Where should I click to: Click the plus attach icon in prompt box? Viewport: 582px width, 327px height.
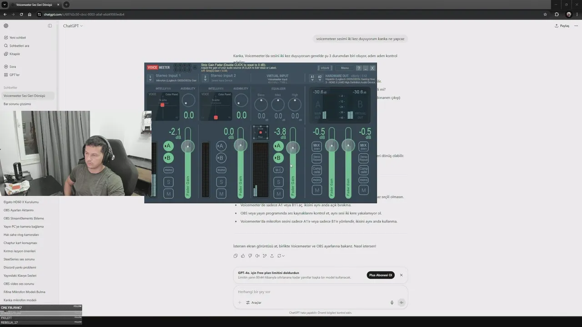click(x=240, y=302)
